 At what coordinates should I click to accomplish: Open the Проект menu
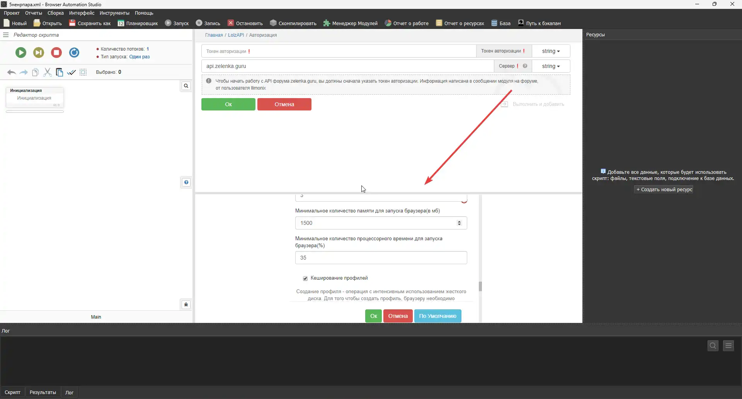12,13
